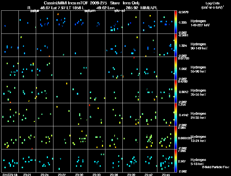Click the '1.254' colorbar value
This screenshot has height=176, width=231.
182,105
